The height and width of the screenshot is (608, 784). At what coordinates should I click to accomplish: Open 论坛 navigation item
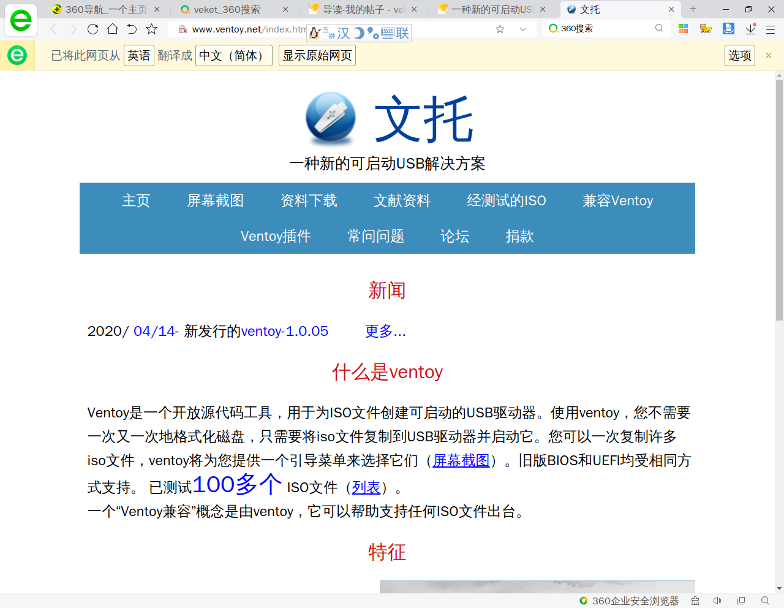[x=454, y=237]
